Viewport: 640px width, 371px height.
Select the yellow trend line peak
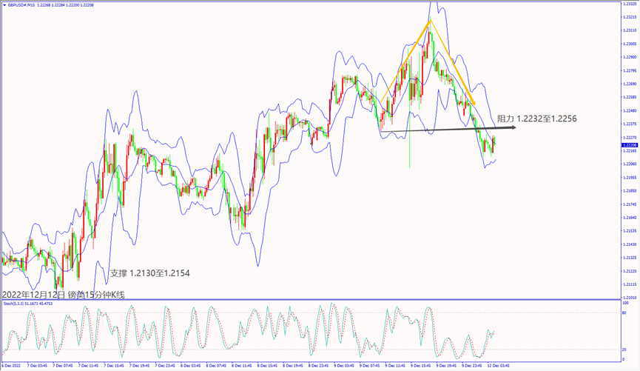tap(428, 21)
